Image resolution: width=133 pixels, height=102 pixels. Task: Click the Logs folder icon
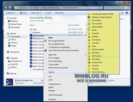[31, 29]
